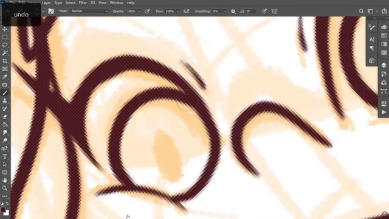Screen dimensions: 389x219
Task: Open the History panel icon
Action: pyautogui.click(x=384, y=74)
